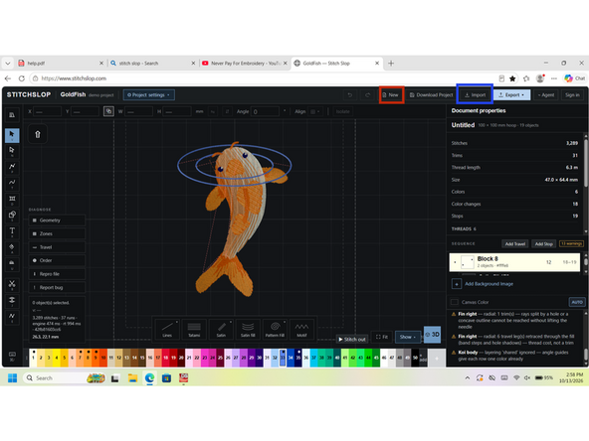The height and width of the screenshot is (441, 589).
Task: Choose the Motif stitch type
Action: point(301,329)
